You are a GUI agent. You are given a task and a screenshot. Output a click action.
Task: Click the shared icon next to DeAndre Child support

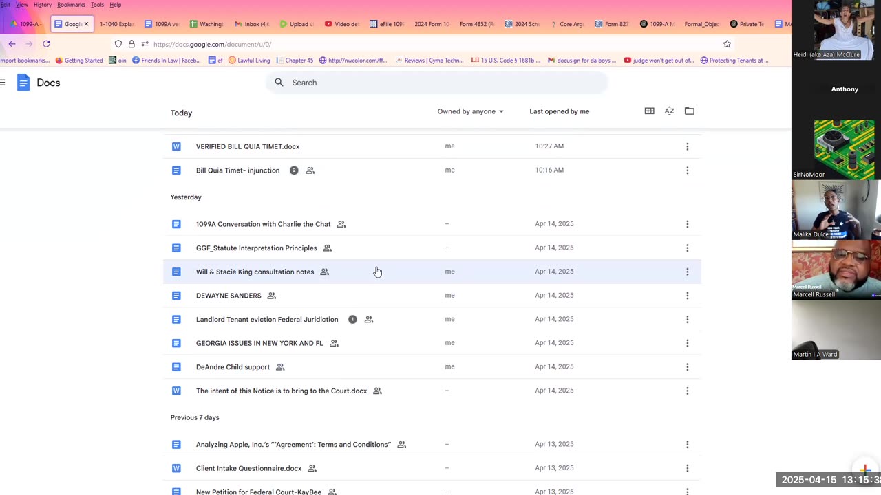(x=280, y=367)
